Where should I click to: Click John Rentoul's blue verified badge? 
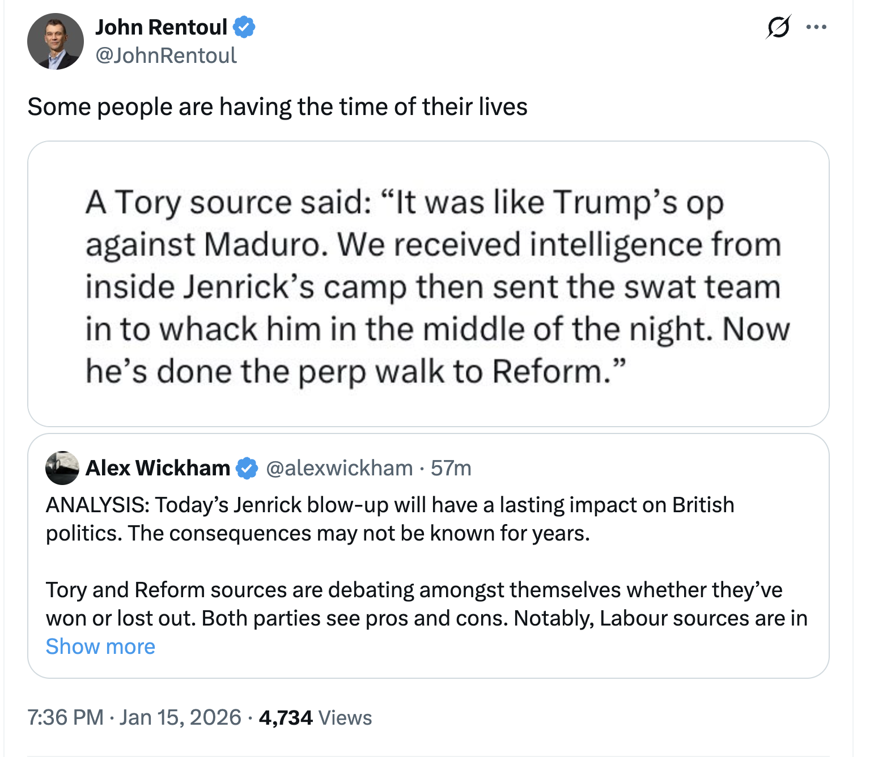(x=244, y=27)
